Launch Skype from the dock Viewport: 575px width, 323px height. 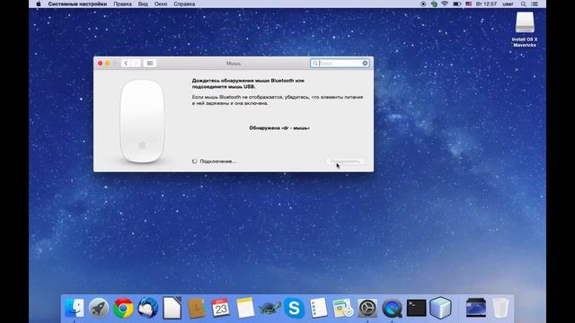[x=294, y=308]
